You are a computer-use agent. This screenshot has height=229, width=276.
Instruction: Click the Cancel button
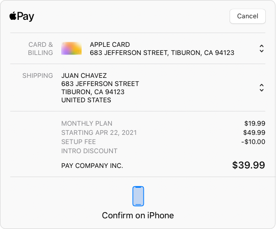click(x=247, y=16)
